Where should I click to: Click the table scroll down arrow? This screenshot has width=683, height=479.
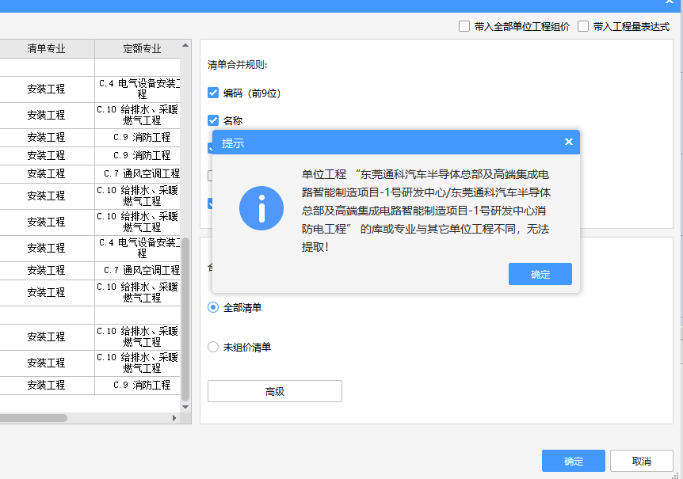click(x=185, y=407)
